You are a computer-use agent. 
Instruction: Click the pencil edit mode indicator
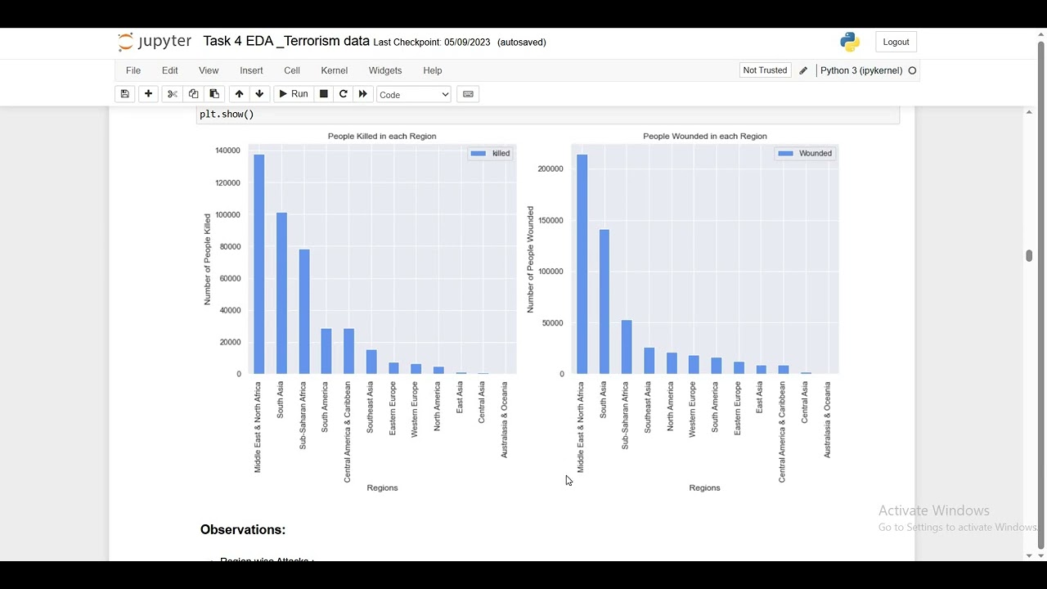[803, 70]
